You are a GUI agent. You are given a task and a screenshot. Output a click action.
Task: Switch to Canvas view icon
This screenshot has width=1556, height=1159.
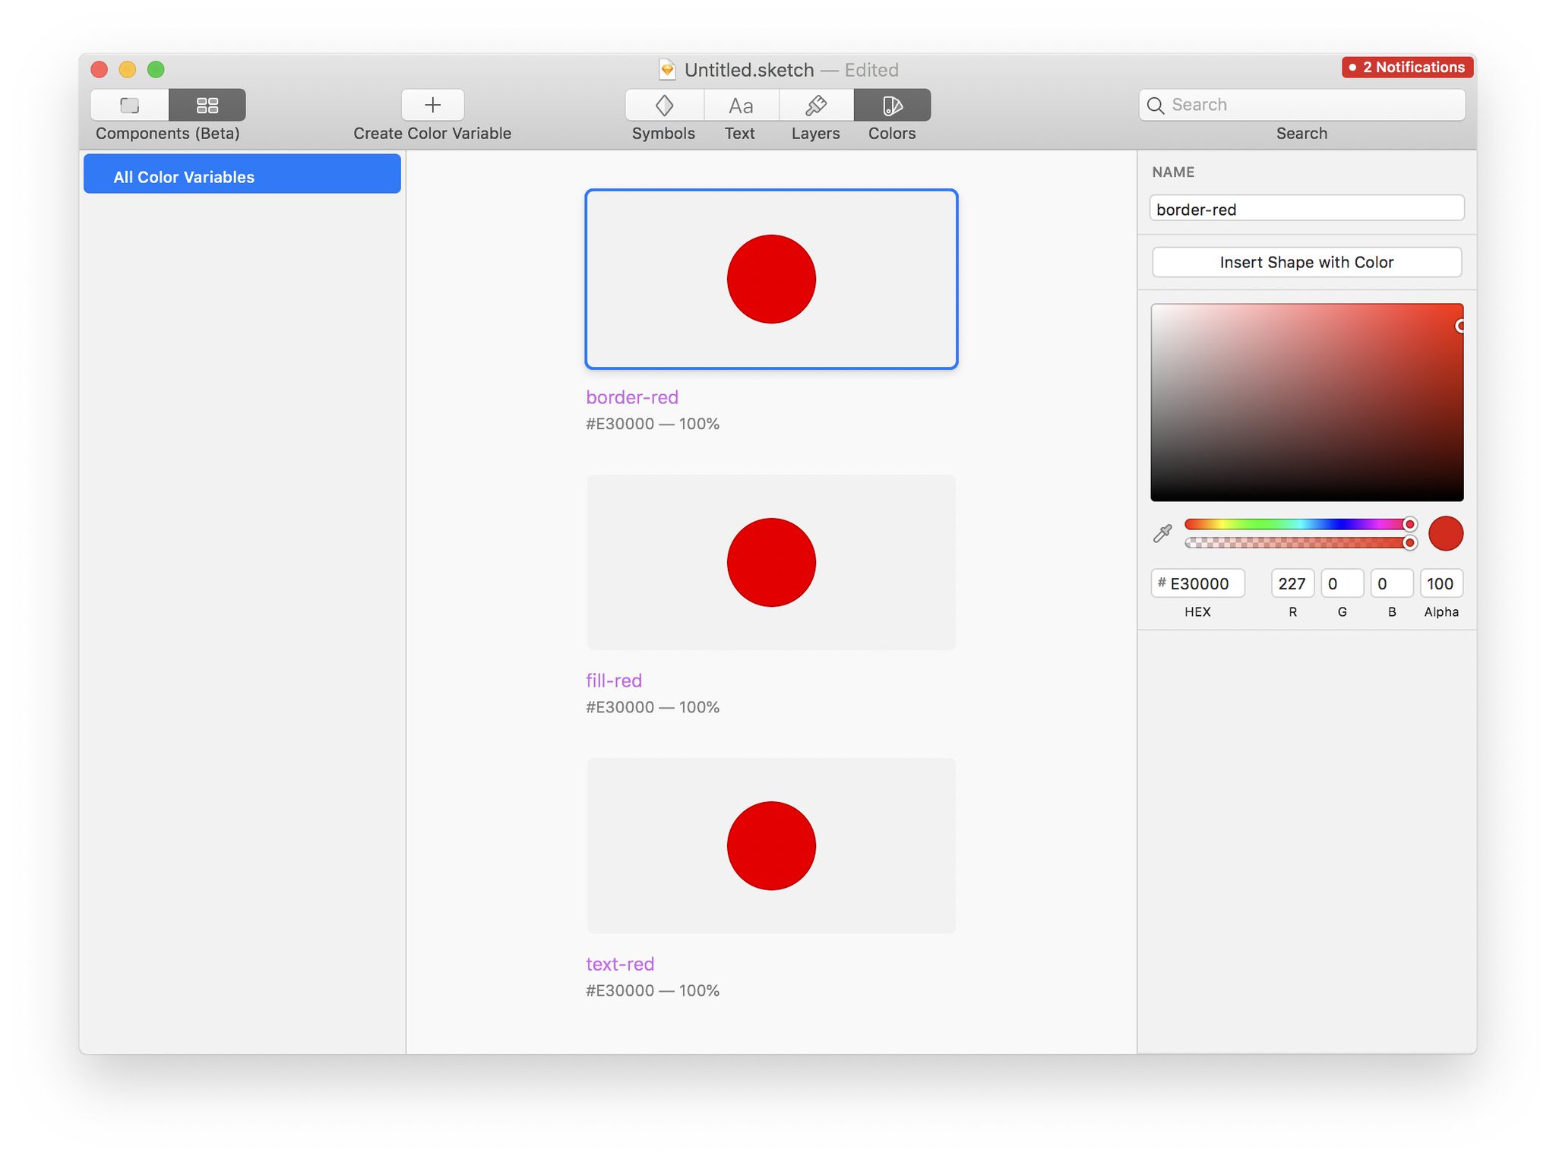pyautogui.click(x=130, y=105)
